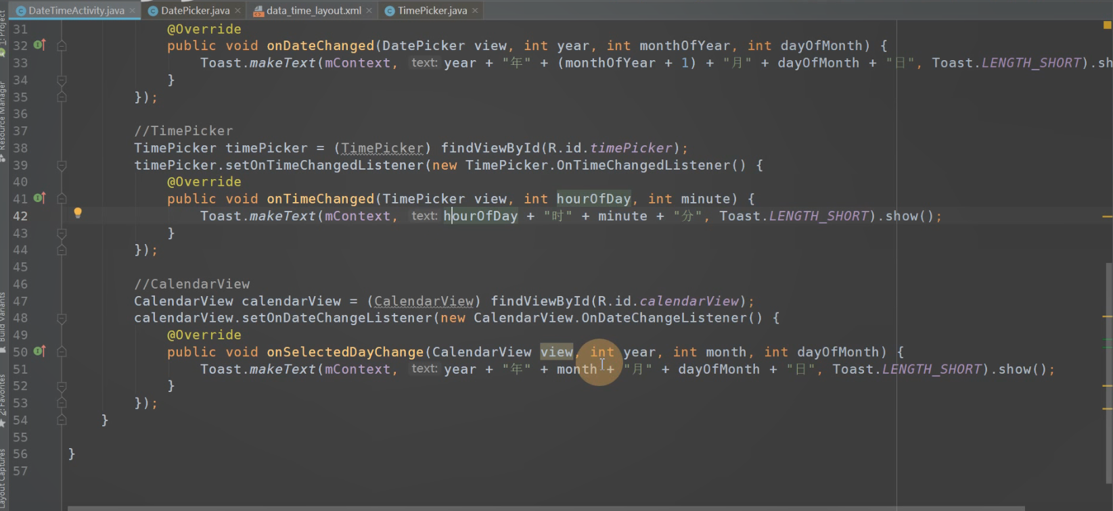Click the yellow inspection indicator above the scrollbar
1113x511 pixels.
(x=1107, y=25)
